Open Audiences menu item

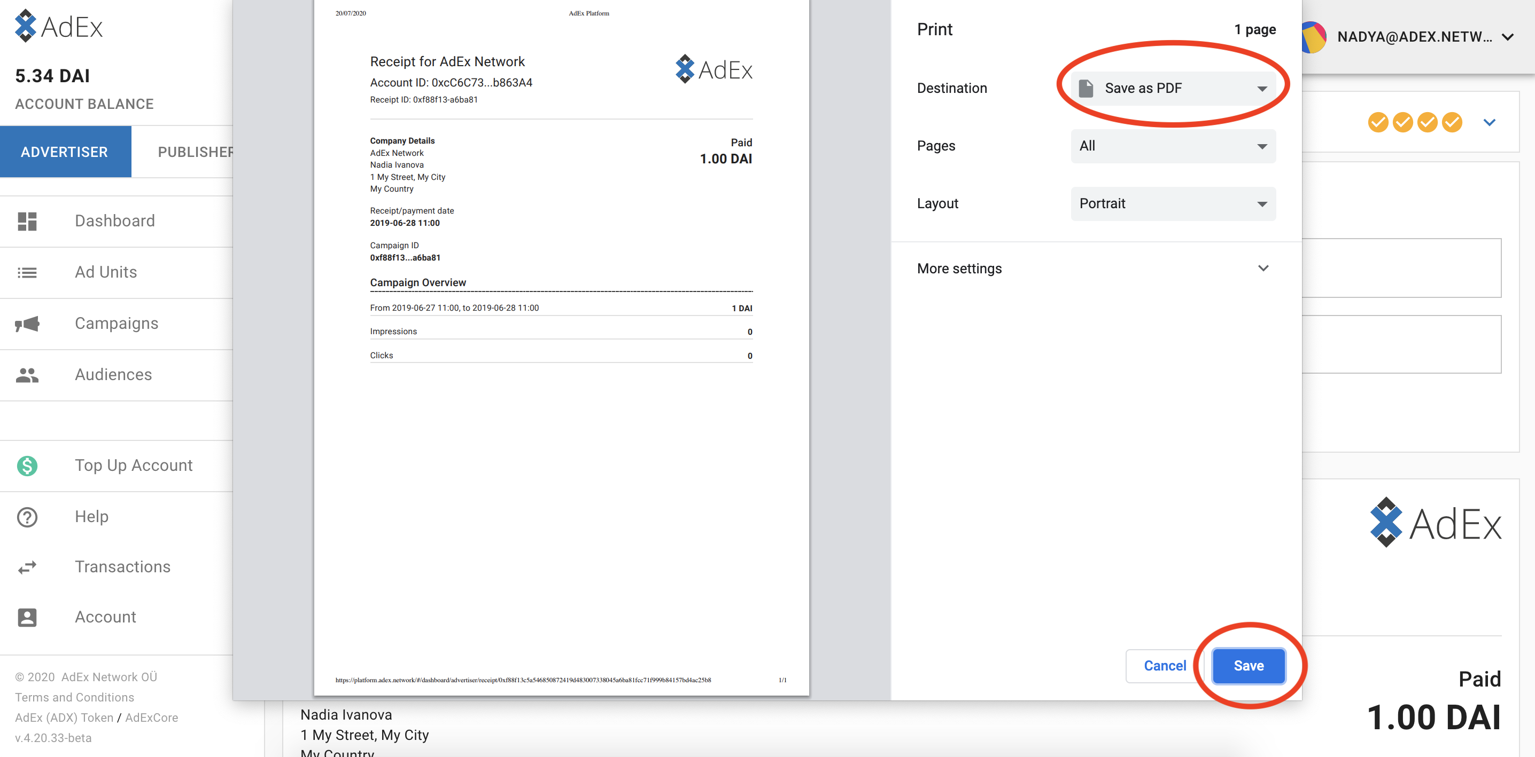point(115,375)
